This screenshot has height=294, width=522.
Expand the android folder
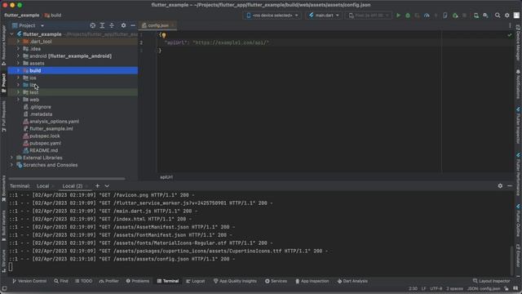click(x=18, y=56)
